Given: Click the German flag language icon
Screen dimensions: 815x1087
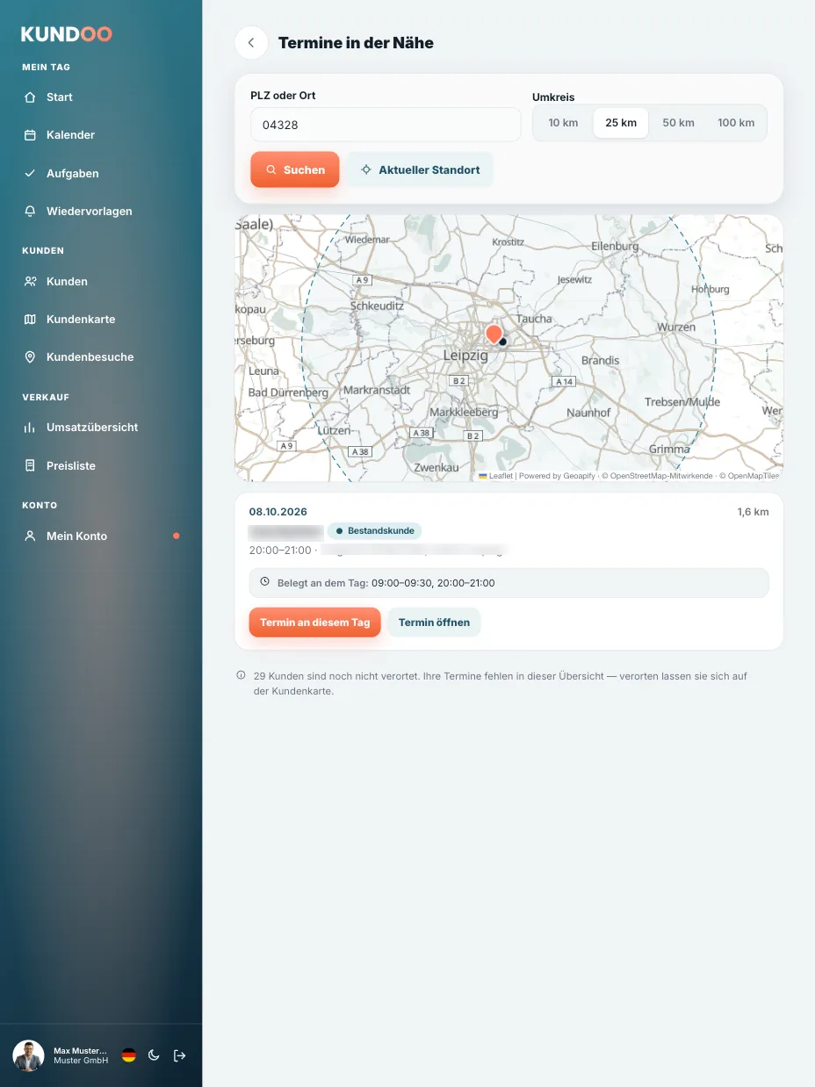Looking at the screenshot, I should tap(129, 1055).
